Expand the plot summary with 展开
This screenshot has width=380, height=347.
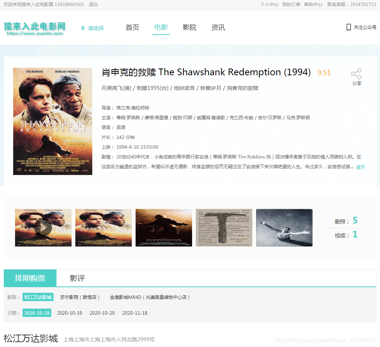[x=360, y=167]
